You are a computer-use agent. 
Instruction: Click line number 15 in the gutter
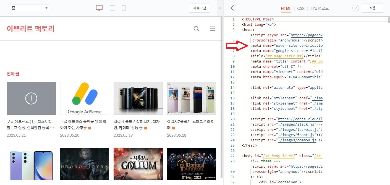point(232,93)
